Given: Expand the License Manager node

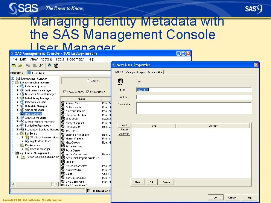Looking at the screenshot, I should (22, 149).
